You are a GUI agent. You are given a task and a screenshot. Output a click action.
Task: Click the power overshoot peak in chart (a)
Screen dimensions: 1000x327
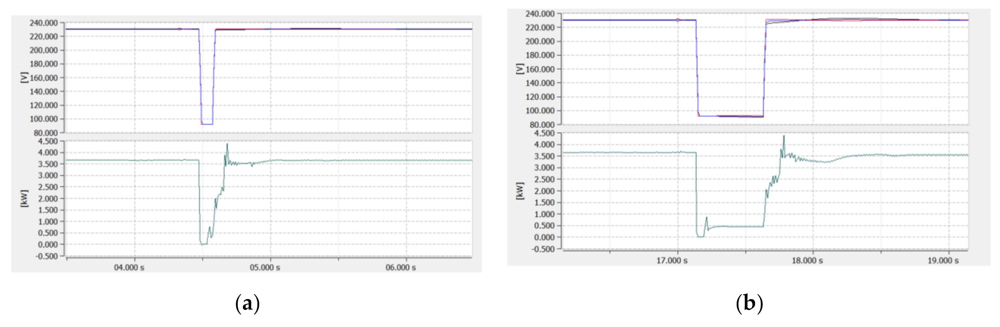(227, 144)
